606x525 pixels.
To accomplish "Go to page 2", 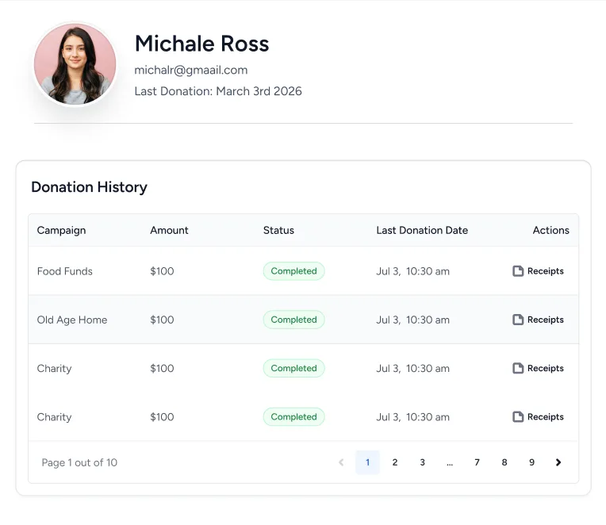I will tap(395, 462).
